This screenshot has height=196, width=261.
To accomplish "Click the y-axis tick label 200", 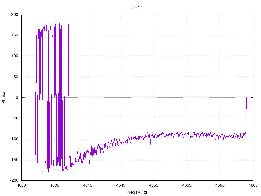I will (x=15, y=15).
